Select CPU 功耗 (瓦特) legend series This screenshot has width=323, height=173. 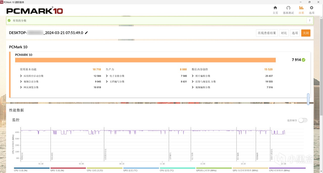(104, 169)
